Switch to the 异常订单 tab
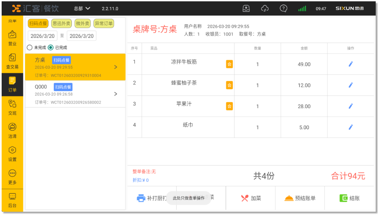This screenshot has width=378, height=215. [103, 24]
